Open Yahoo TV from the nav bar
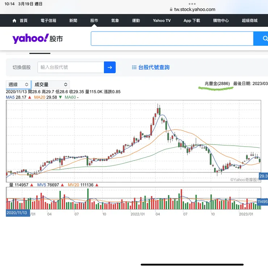The width and height of the screenshot is (268, 268). click(x=162, y=21)
